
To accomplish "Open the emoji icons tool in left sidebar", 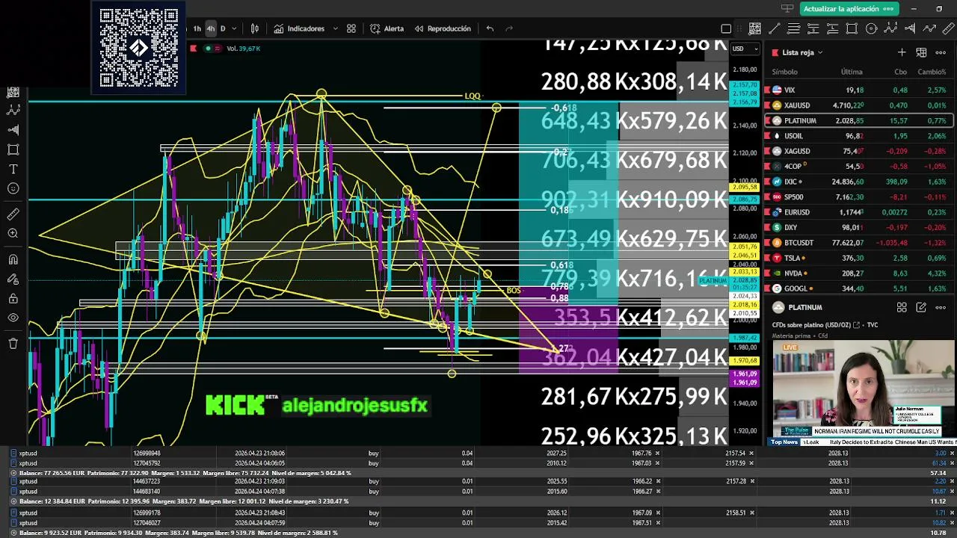I will point(13,189).
